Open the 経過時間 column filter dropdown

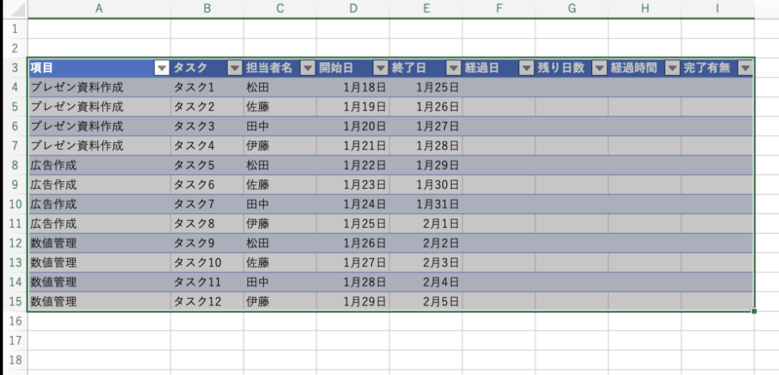coord(672,68)
